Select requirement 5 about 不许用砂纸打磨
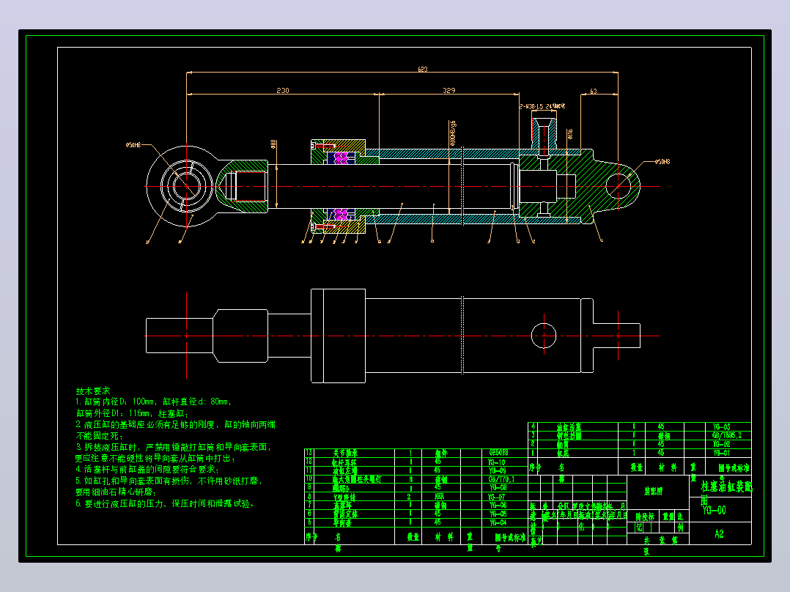Image resolution: width=790 pixels, height=592 pixels. pos(169,481)
